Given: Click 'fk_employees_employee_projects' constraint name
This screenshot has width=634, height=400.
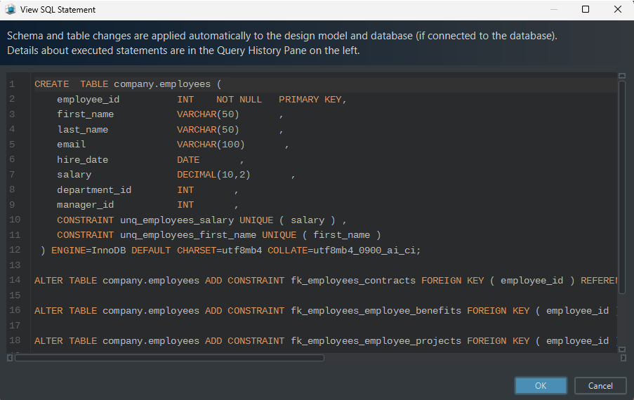Looking at the screenshot, I should point(376,341).
